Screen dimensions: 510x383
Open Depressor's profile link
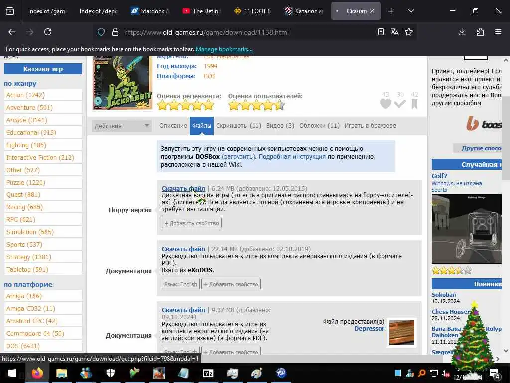[x=369, y=329]
